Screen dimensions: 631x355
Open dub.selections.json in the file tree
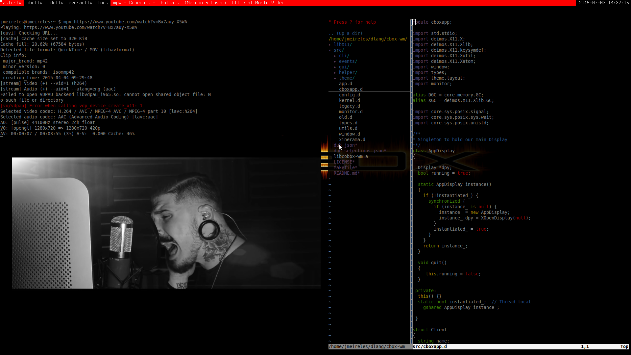(360, 151)
